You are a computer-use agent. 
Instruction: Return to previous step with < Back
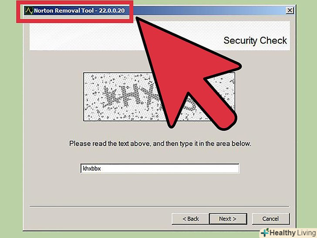pos(190,219)
